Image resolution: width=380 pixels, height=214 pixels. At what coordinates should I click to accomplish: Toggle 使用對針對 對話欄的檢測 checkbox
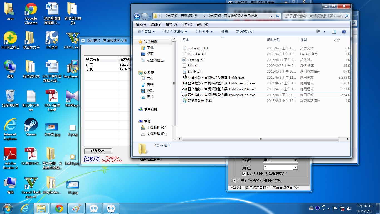244,174
